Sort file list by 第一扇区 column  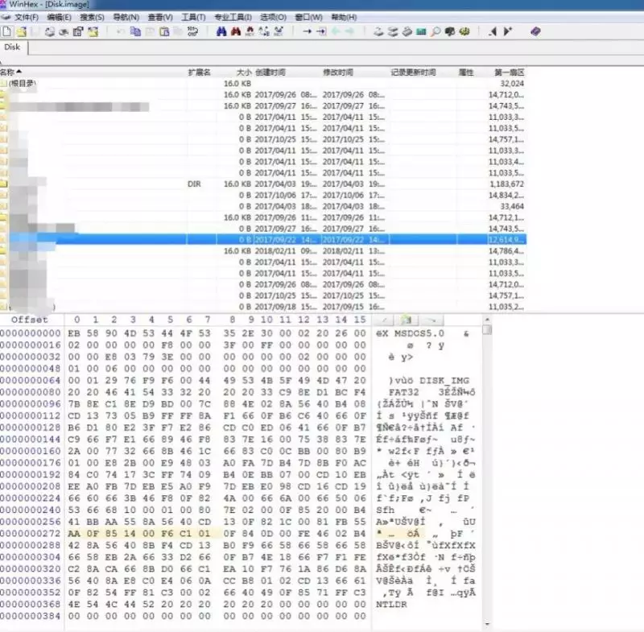point(509,72)
